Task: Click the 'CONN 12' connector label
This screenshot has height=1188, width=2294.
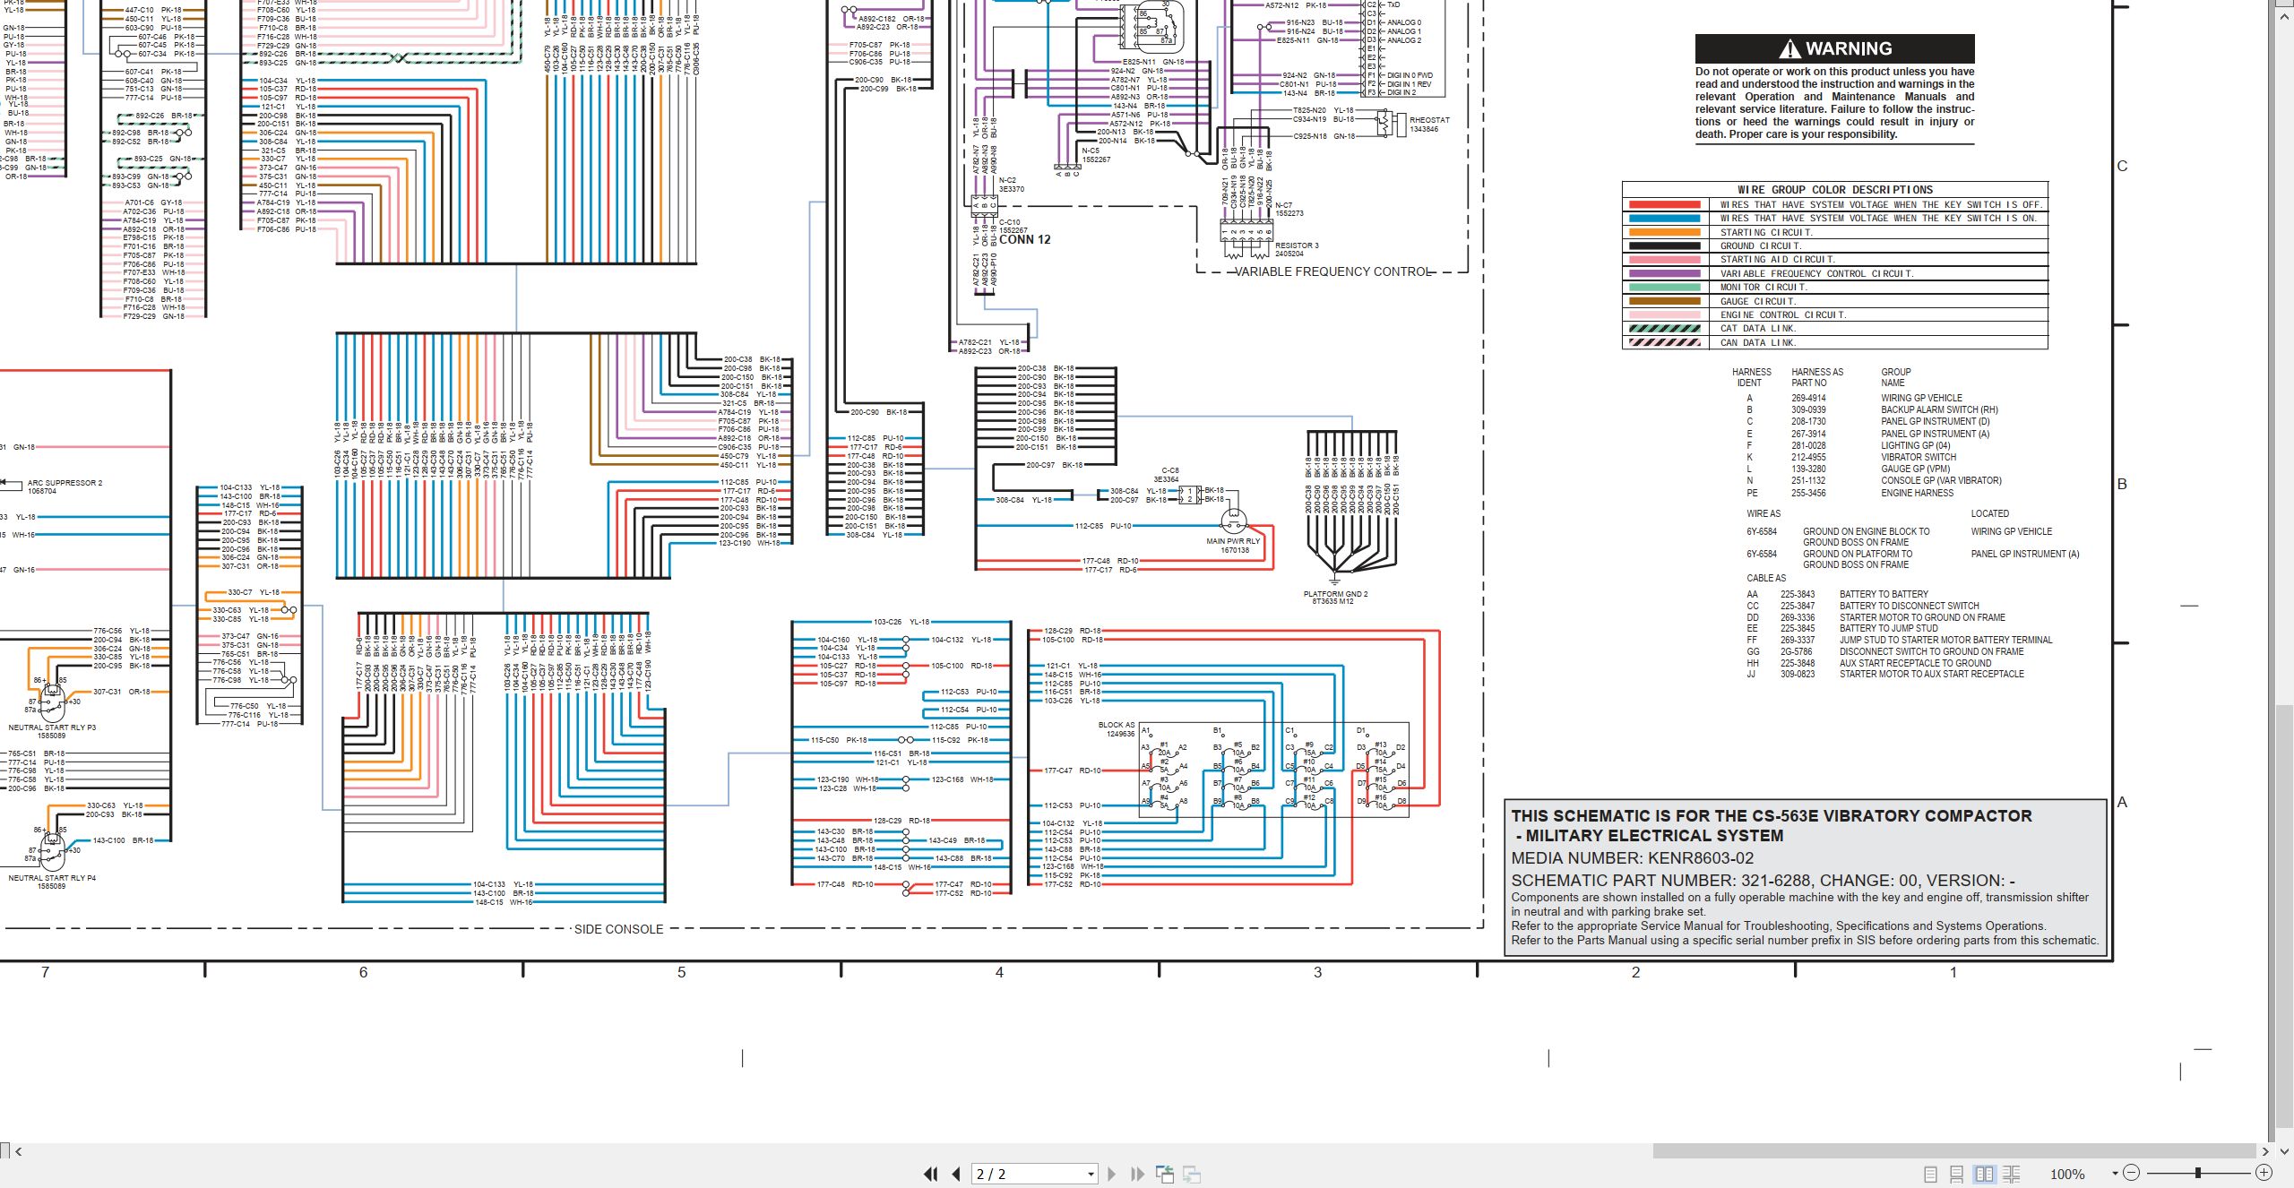Action: point(1024,239)
